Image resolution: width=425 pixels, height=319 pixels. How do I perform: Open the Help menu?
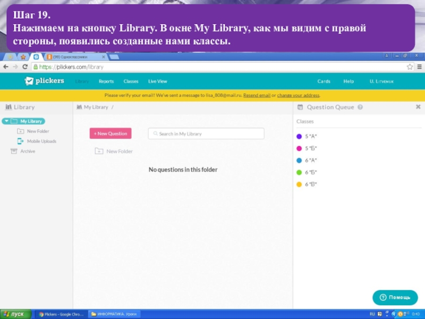tap(348, 81)
